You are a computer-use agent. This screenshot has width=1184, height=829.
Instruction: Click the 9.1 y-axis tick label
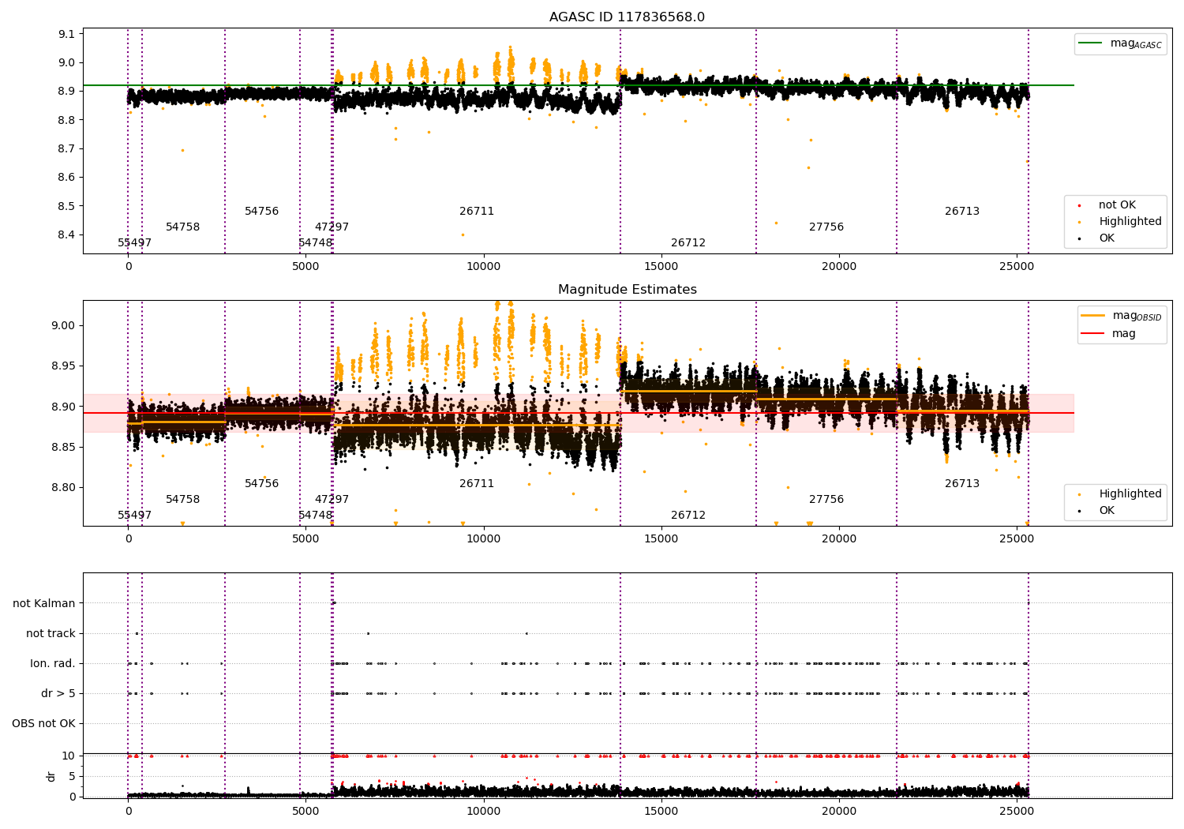[x=66, y=34]
